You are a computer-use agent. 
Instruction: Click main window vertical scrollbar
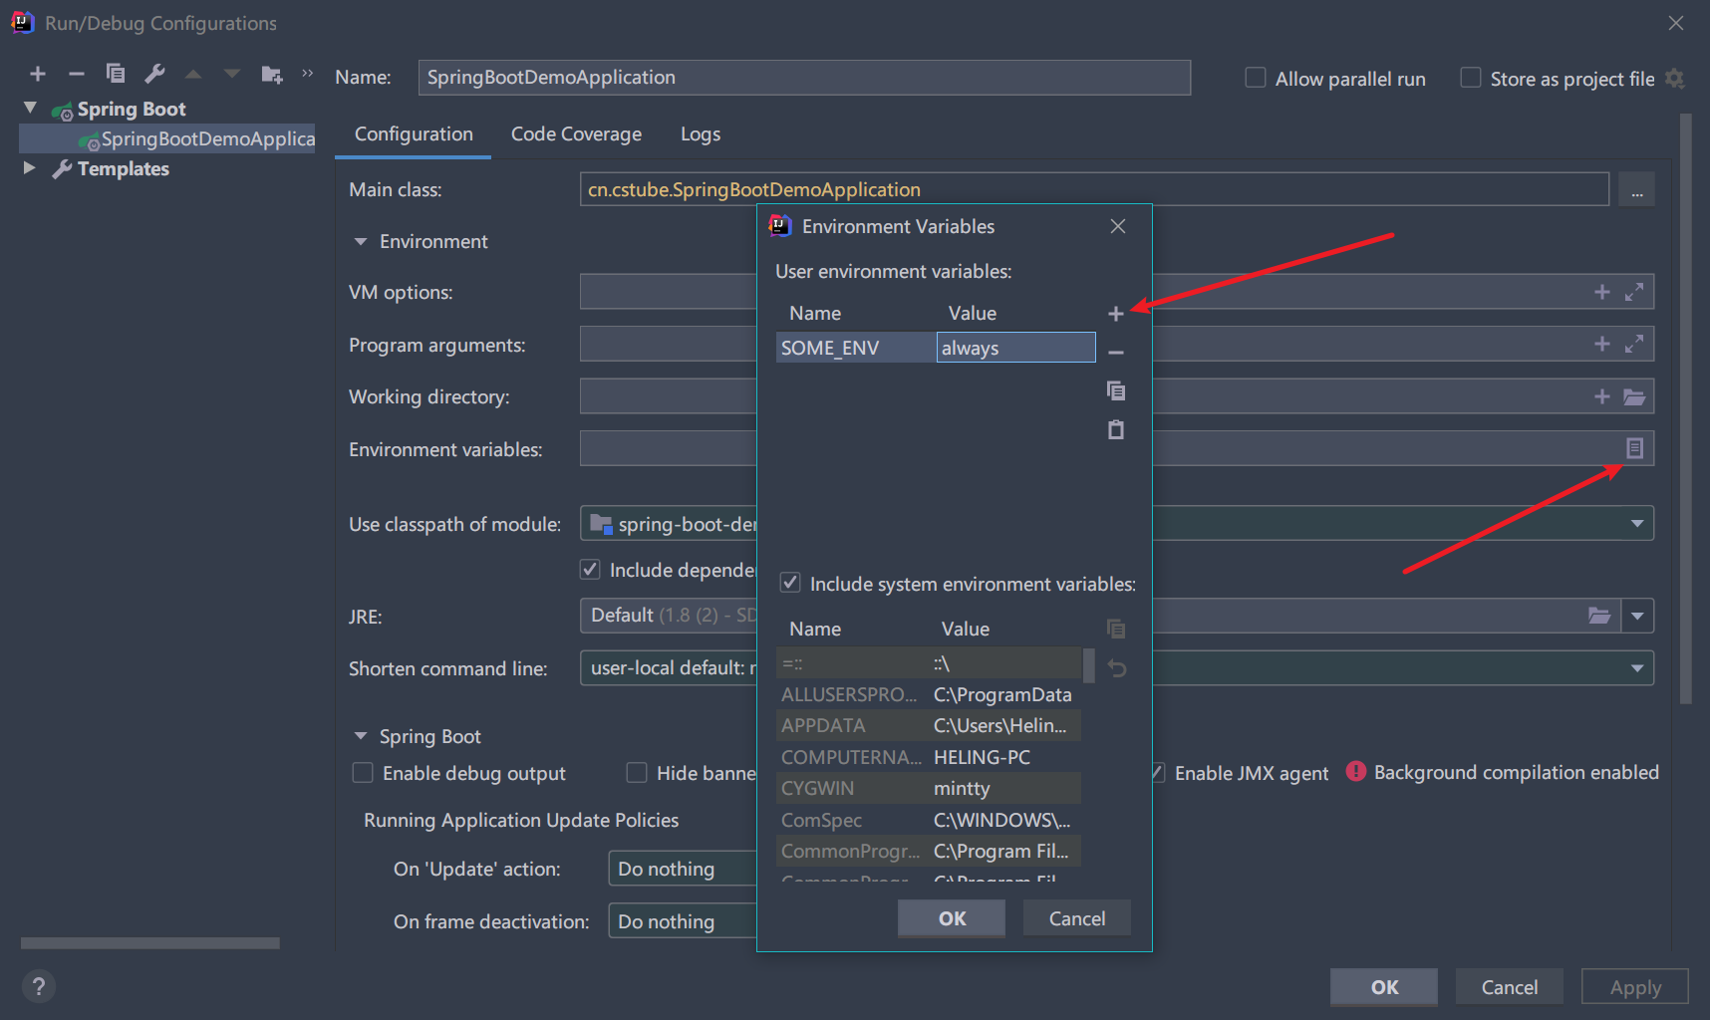[x=1685, y=408]
